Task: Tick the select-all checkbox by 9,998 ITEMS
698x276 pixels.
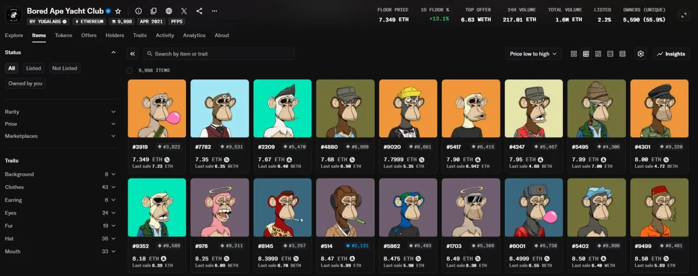Action: 129,70
